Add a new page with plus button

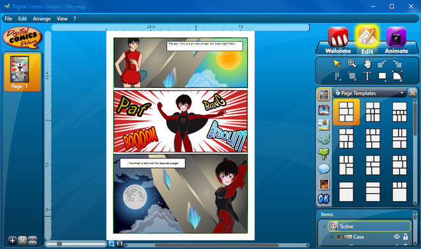(x=12, y=240)
